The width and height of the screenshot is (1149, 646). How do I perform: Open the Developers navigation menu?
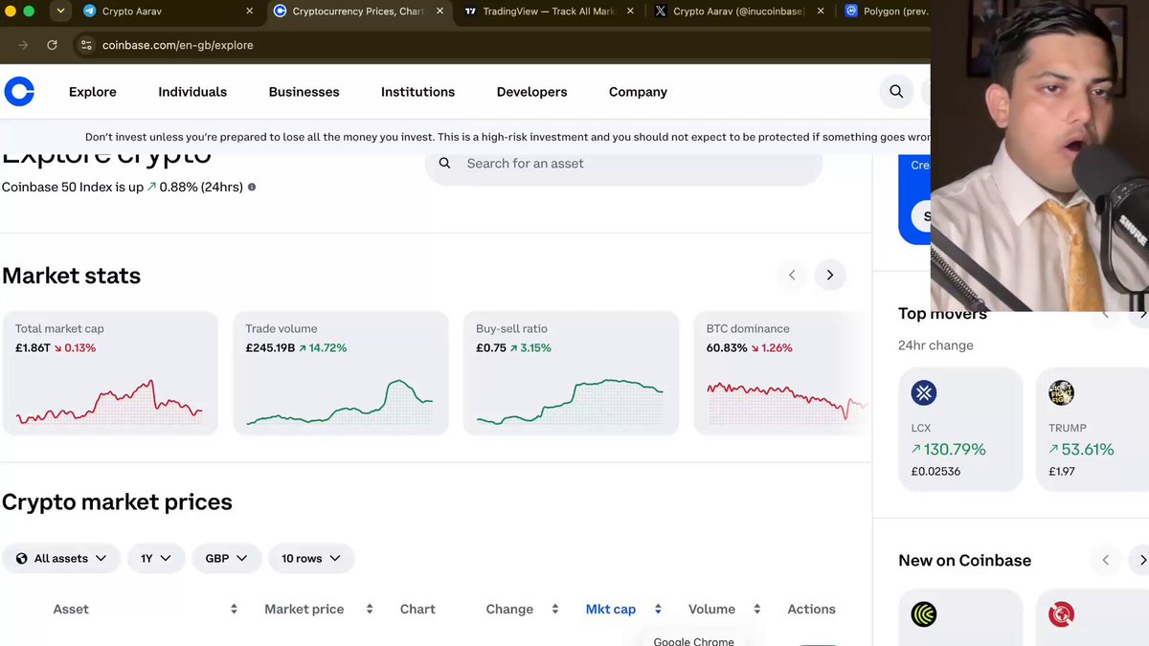point(532,92)
